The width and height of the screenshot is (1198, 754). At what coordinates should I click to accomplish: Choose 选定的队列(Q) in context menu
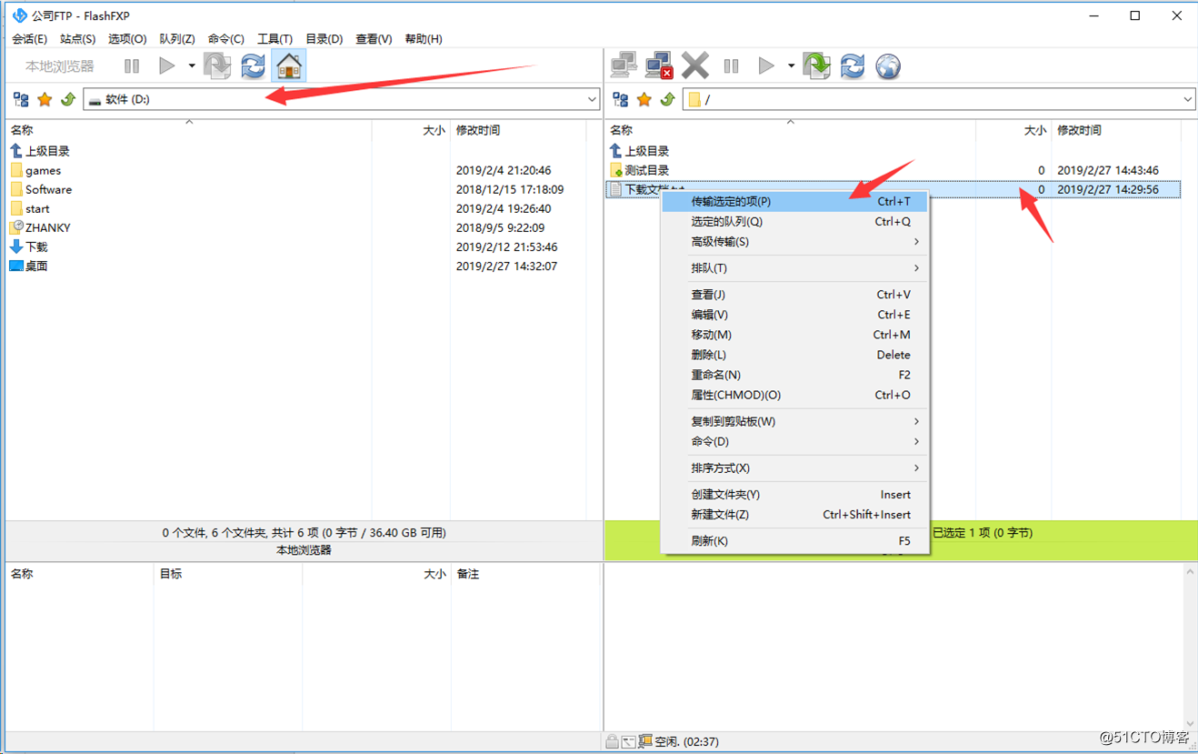coord(794,222)
